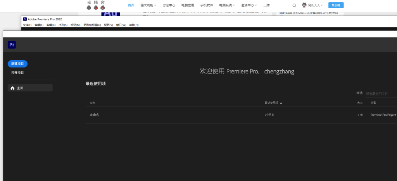Screen dimensions: 397x181
Task: Open the recent project 未命名
Action: pos(95,115)
